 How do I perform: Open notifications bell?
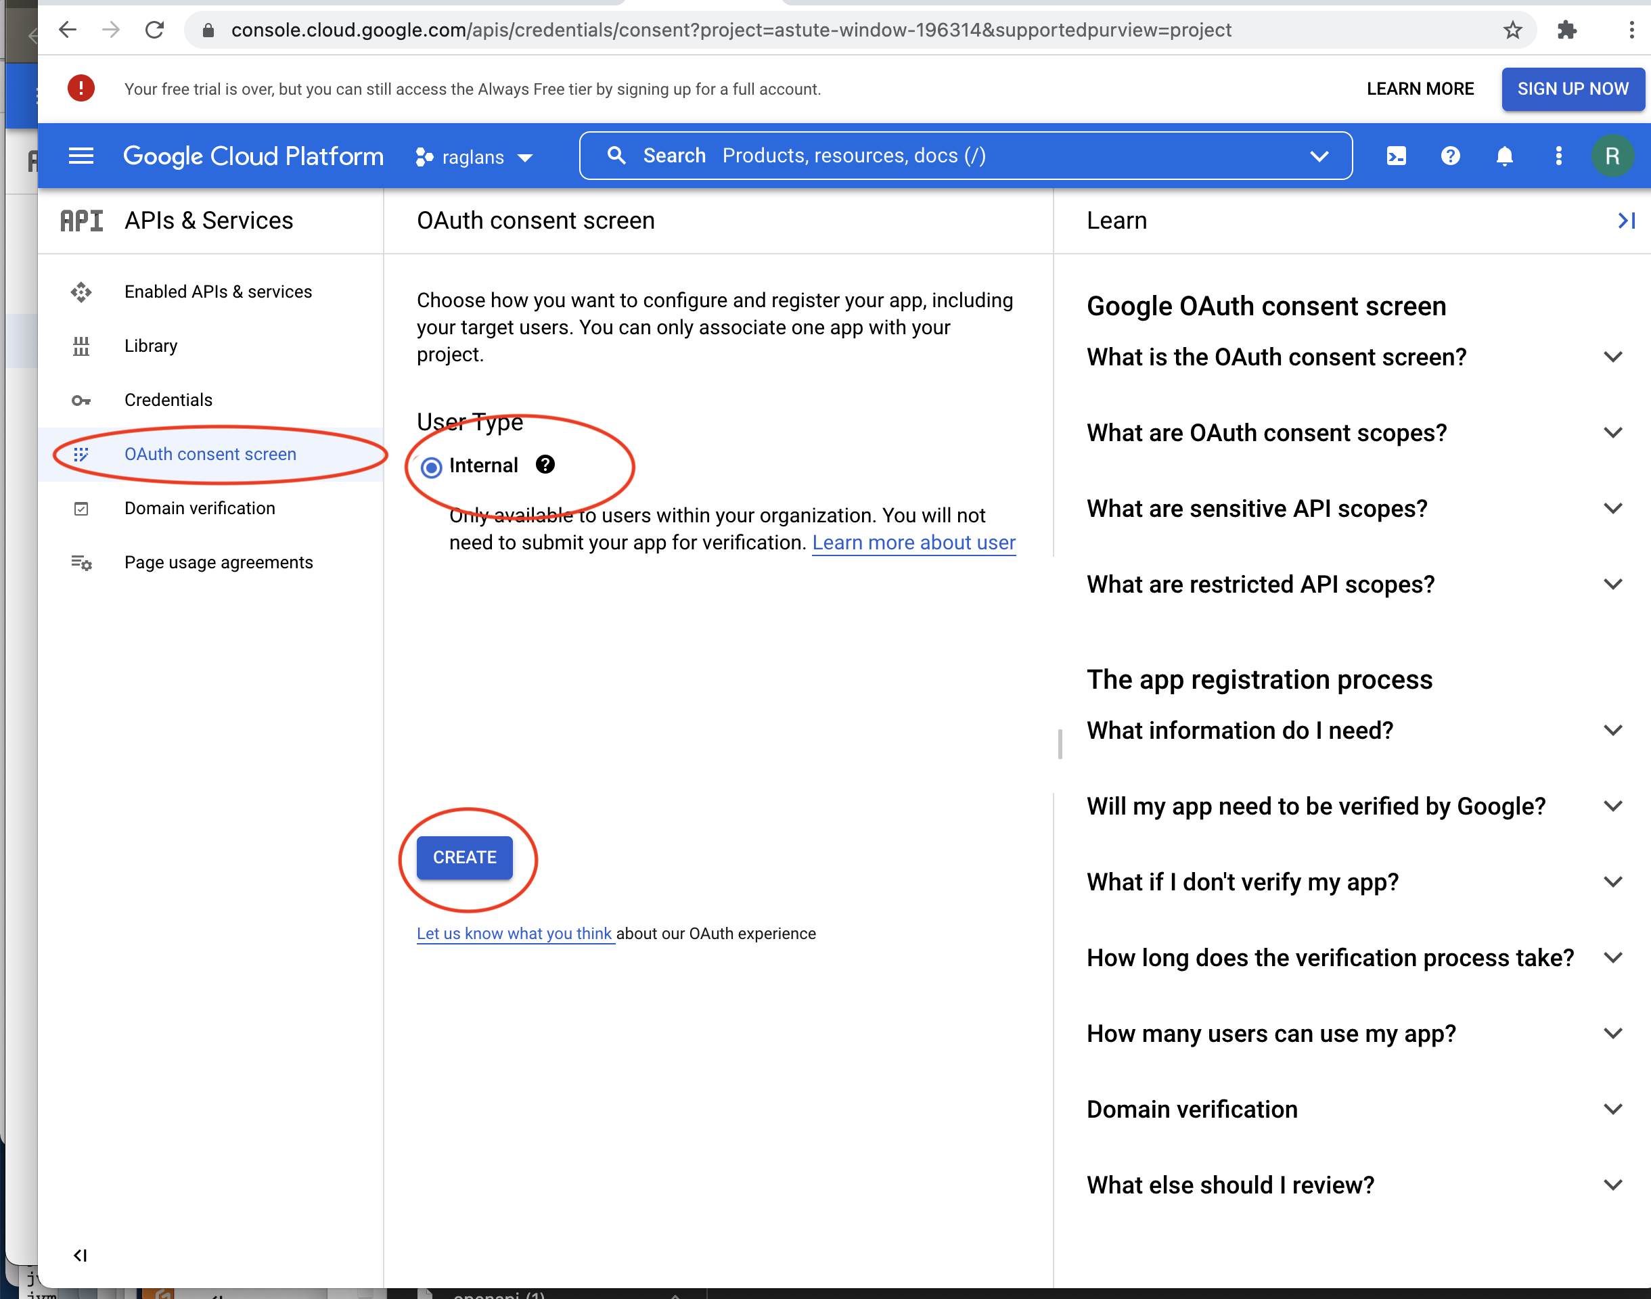point(1504,156)
